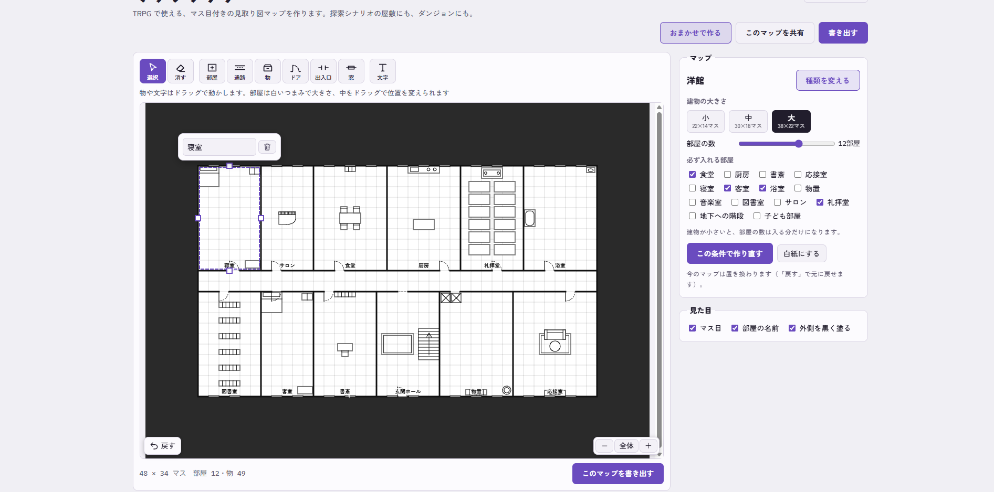Enable the 書斎 checkbox
The height and width of the screenshot is (492, 994).
click(x=762, y=175)
